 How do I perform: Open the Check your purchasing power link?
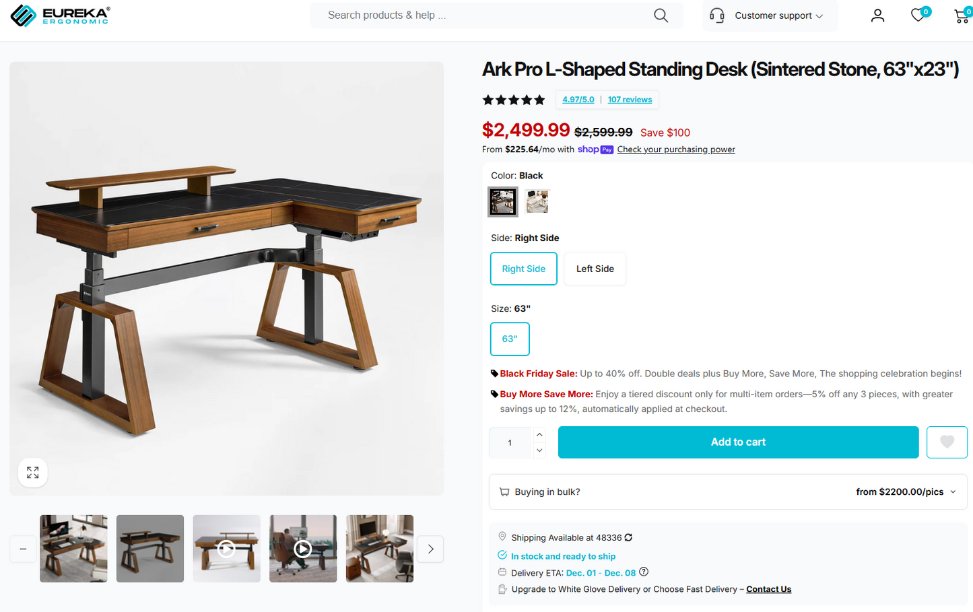[675, 149]
